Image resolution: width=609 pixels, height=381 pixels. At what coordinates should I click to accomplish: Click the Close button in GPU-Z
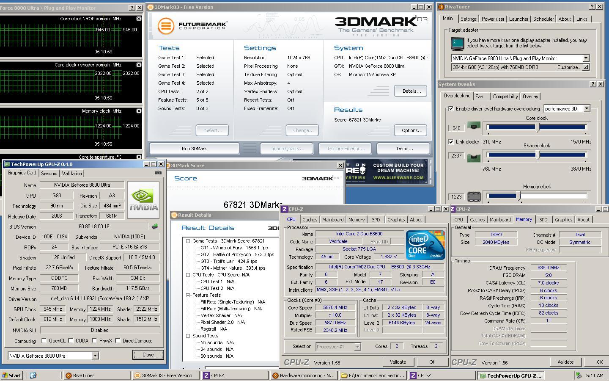[148, 355]
